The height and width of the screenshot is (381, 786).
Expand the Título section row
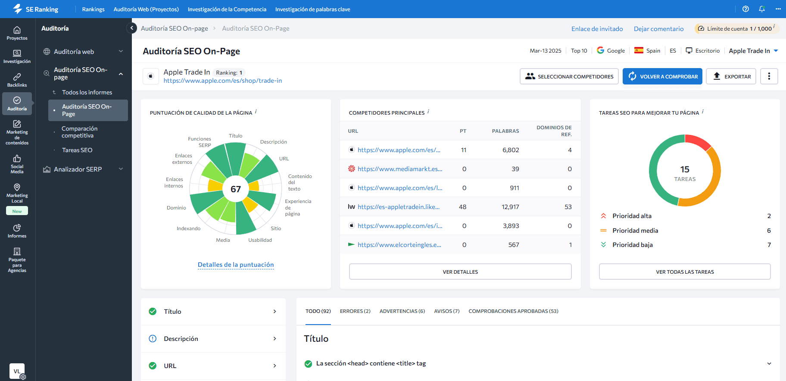tap(213, 312)
